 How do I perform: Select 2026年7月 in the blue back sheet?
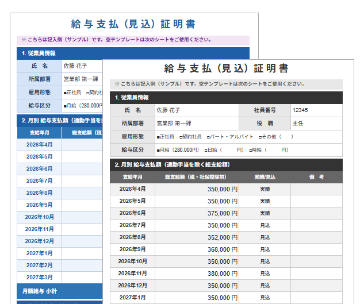39,181
